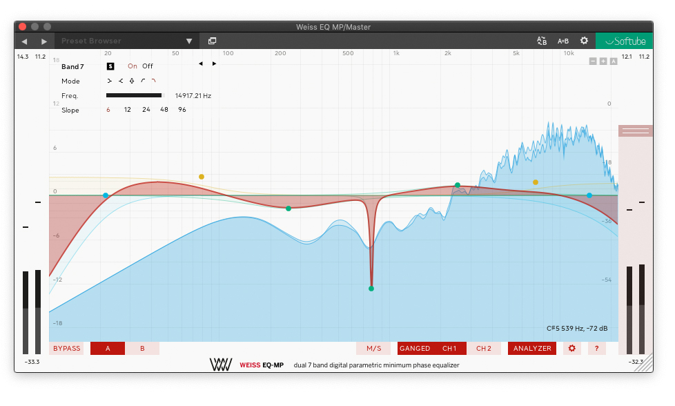Click the Weiss logo at bottom
This screenshot has width=675, height=406.
[221, 365]
